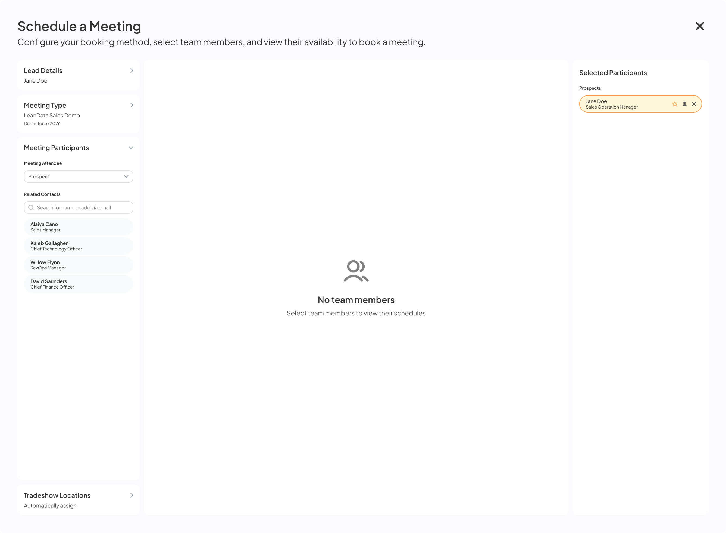Click the Tradeshow Locations heading

click(57, 495)
